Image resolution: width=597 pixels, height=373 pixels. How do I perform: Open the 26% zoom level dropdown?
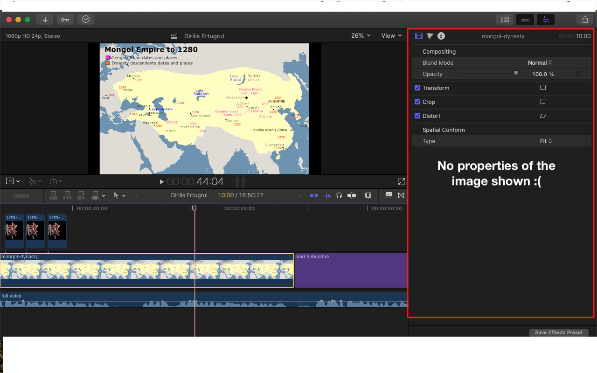[x=361, y=36]
